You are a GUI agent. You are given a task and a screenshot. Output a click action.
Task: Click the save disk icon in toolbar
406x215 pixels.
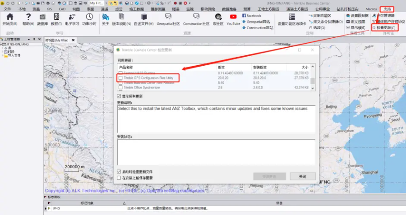(x=43, y=3)
